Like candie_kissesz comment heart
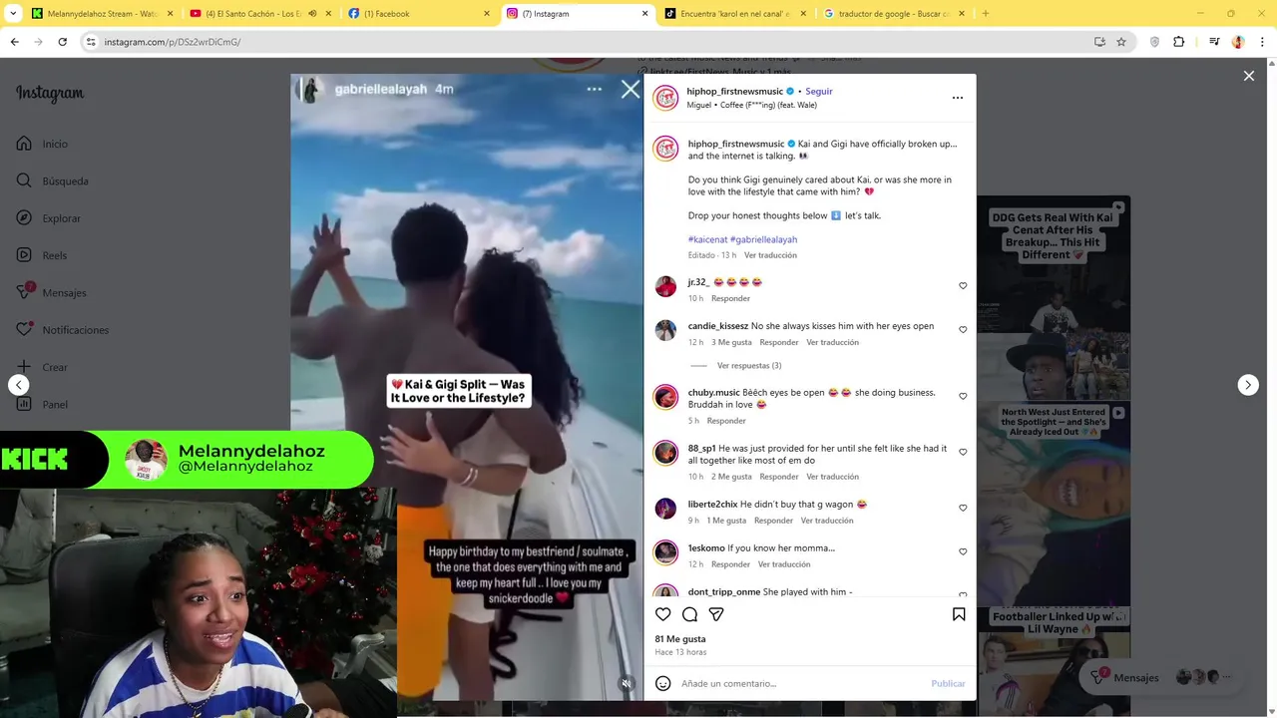The height and width of the screenshot is (718, 1277). (963, 330)
